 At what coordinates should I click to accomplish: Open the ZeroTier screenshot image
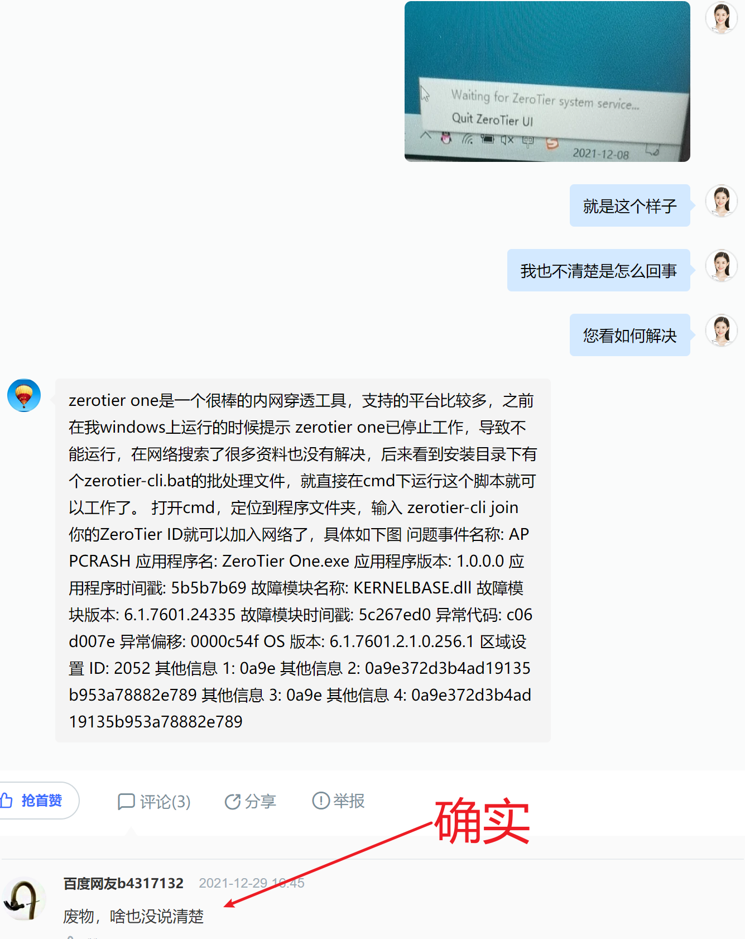tap(547, 82)
